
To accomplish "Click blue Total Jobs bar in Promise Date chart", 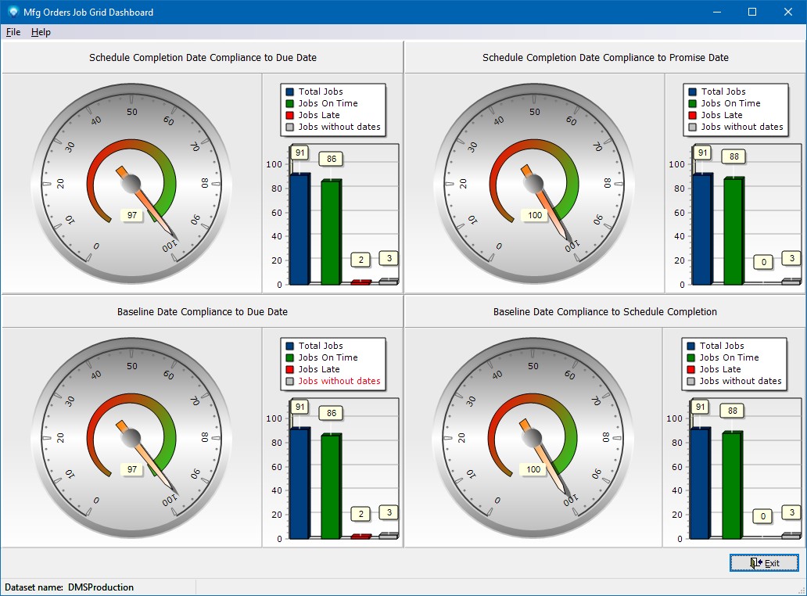I will point(702,228).
